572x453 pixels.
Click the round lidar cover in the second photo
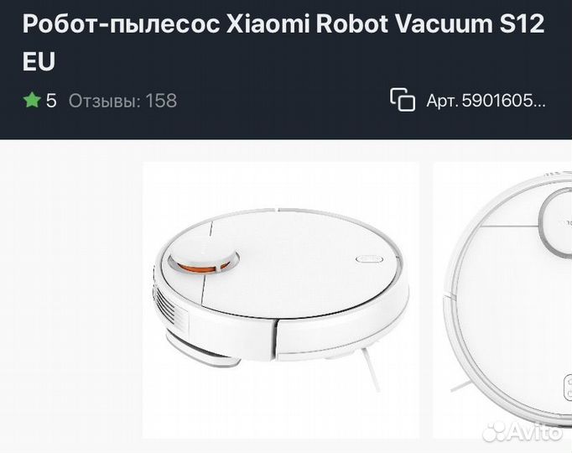[556, 225]
